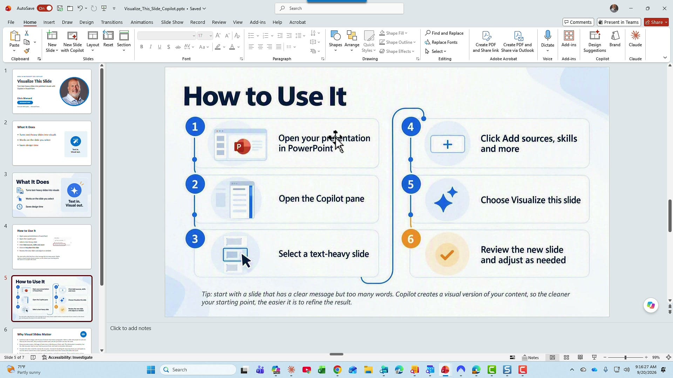Click the Format Painter brush icon
Viewport: 673px width, 378px height.
[x=27, y=51]
